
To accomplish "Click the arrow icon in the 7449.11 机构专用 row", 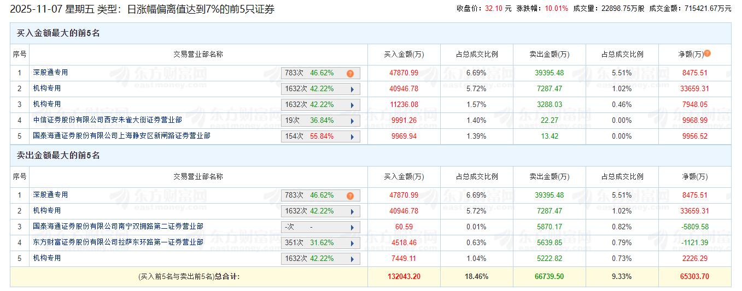I will (352, 259).
